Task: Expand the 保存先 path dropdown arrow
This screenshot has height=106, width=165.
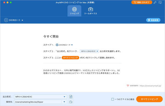Action: pos(64,102)
